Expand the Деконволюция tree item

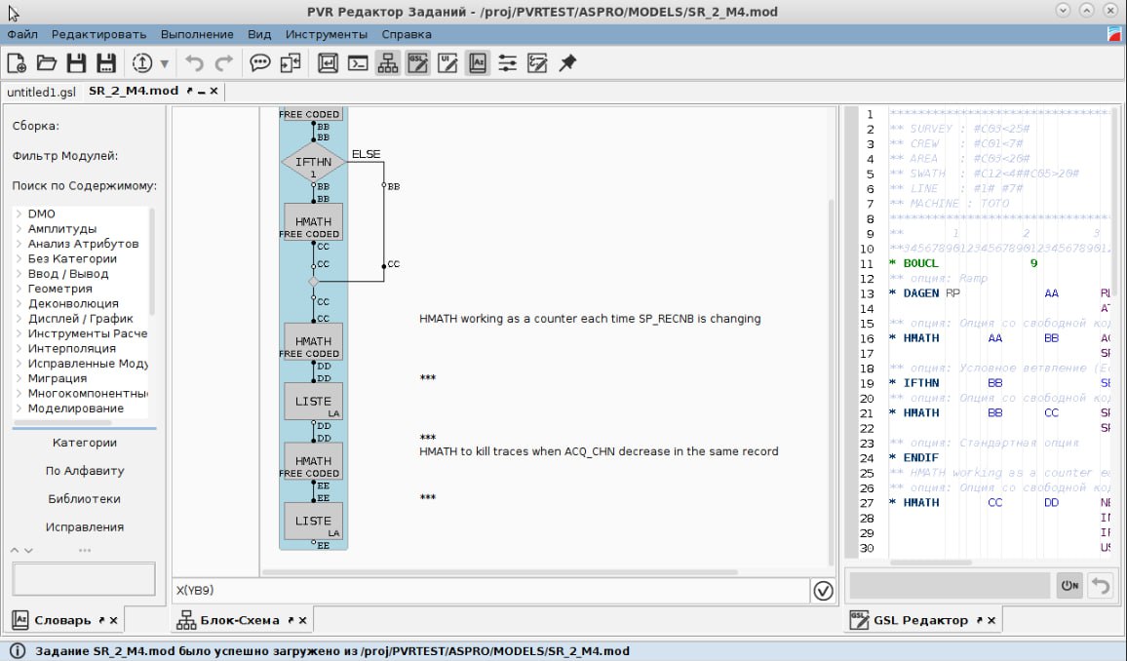click(19, 303)
